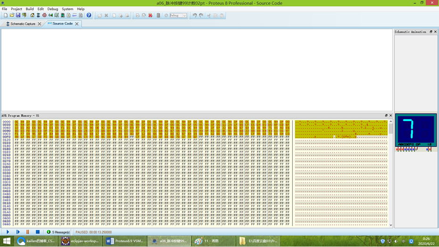Open the Project Notes icon

click(x=81, y=16)
